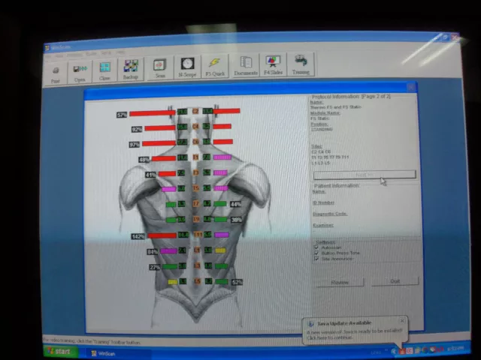Click the Review button

(x=340, y=282)
